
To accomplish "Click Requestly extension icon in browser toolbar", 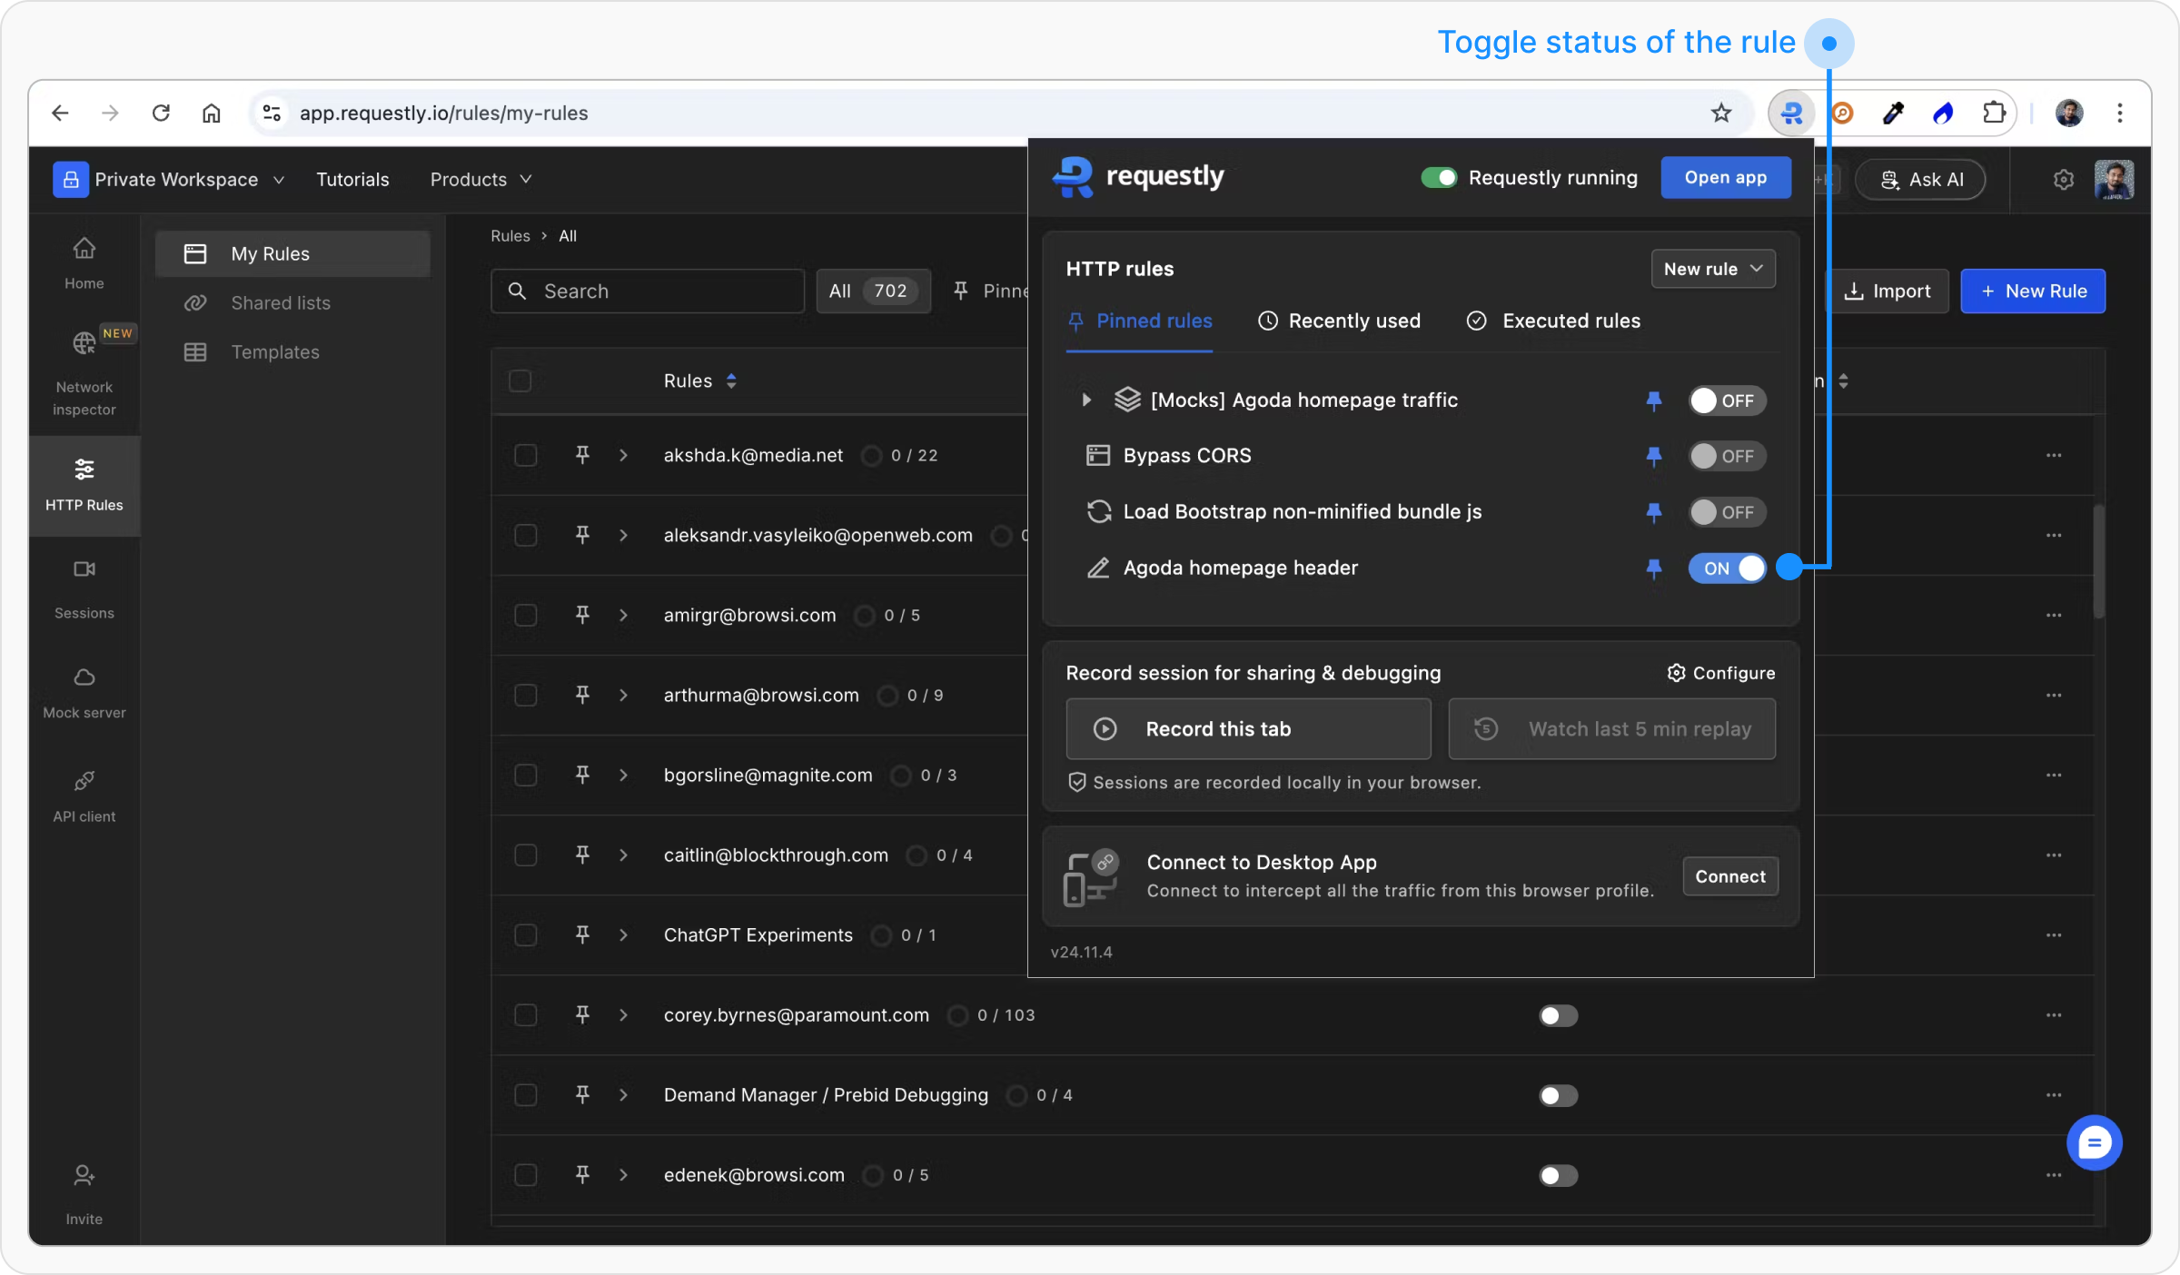I will [1791, 114].
